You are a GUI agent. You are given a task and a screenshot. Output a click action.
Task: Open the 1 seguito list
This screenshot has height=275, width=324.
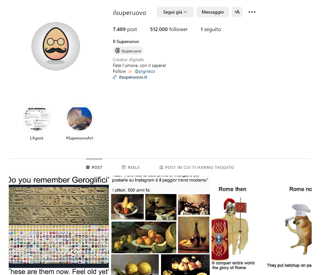coord(211,29)
